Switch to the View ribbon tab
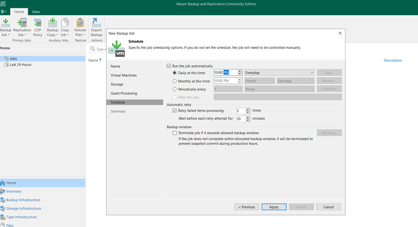The height and width of the screenshot is (227, 418). 36,12
